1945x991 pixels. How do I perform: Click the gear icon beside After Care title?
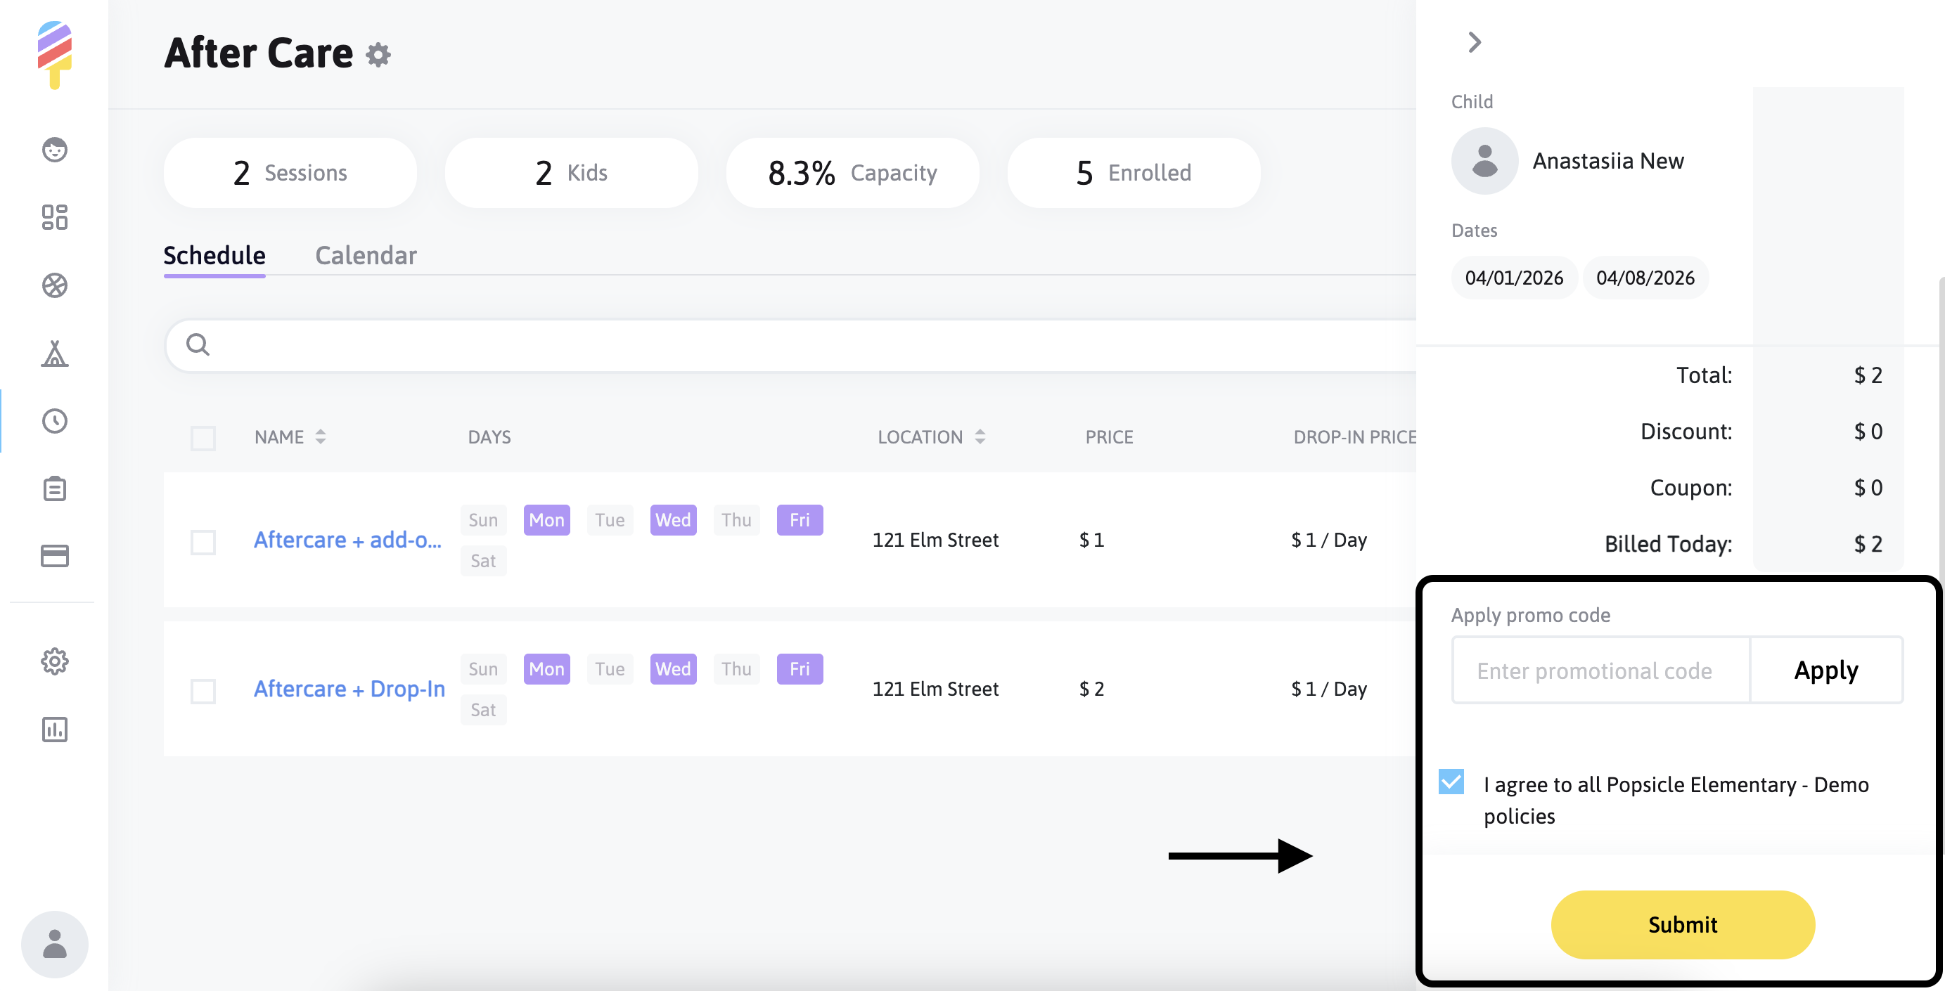378,54
